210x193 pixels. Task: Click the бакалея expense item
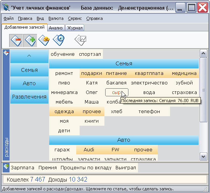[x=116, y=83]
